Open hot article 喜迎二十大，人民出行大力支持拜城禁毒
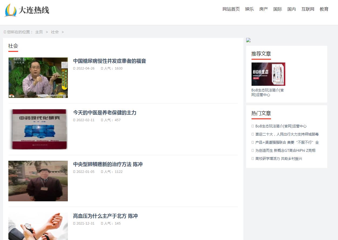The width and height of the screenshot is (338, 240). point(287,134)
